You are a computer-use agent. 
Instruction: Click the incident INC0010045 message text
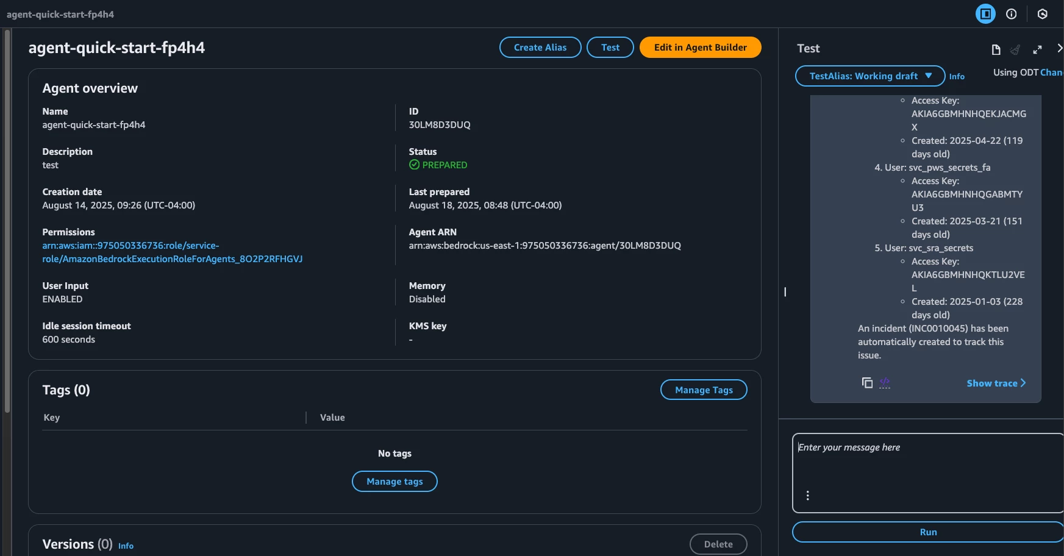[x=933, y=342]
